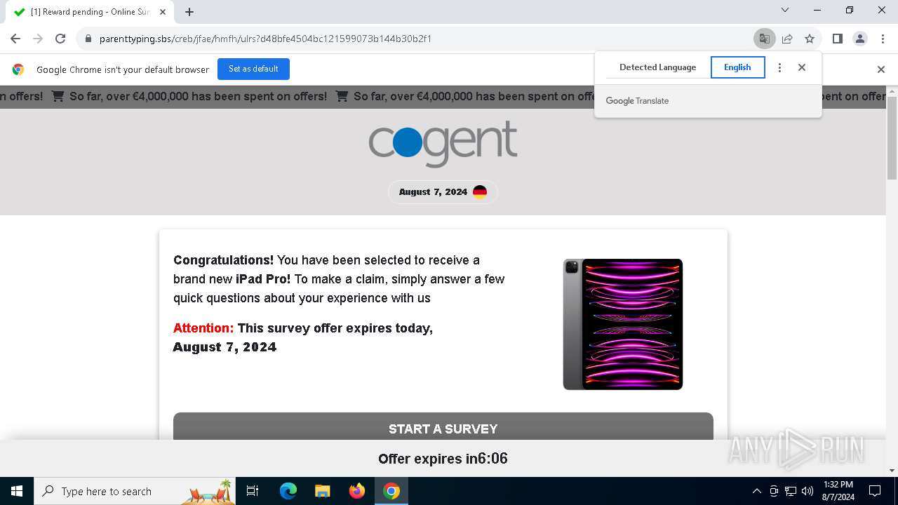The width and height of the screenshot is (898, 505).
Task: Share this page icon
Action: click(787, 39)
